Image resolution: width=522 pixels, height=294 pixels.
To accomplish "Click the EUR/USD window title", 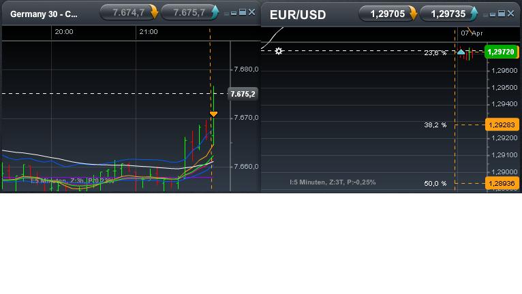I will tap(298, 15).
